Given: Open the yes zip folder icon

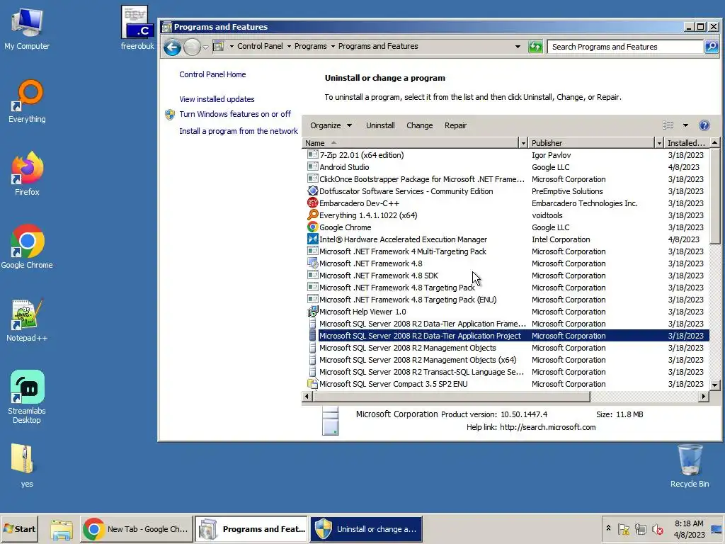Looking at the screenshot, I should pyautogui.click(x=23, y=465).
